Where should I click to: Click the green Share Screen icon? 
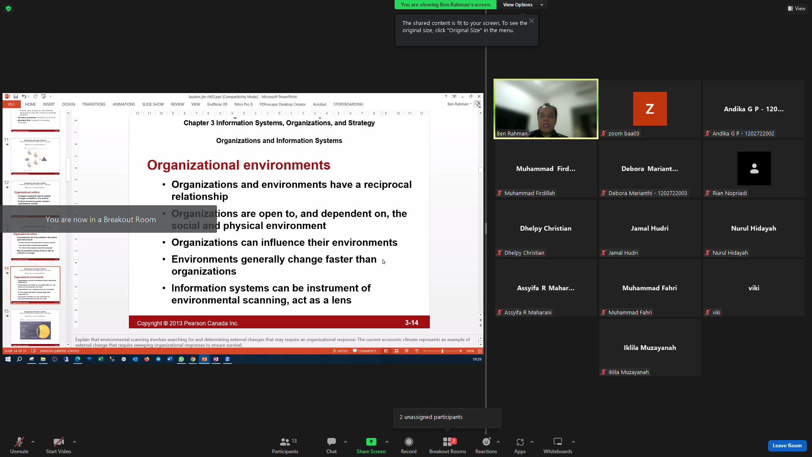coord(371,442)
